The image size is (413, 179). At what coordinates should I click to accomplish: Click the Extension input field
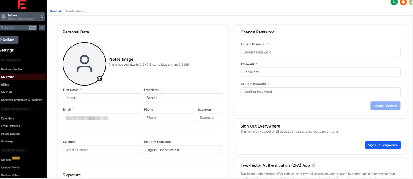[210, 118]
